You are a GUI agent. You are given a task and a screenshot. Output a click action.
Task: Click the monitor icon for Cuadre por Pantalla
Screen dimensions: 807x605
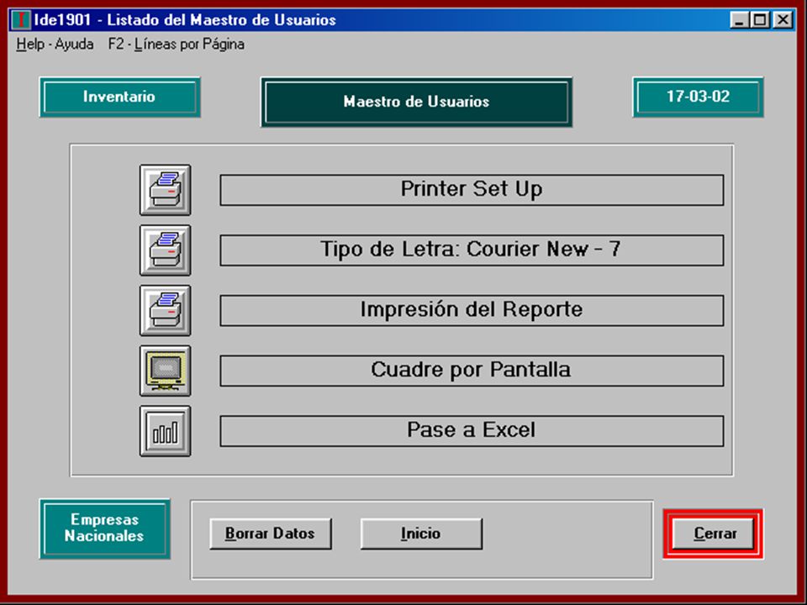tap(166, 371)
